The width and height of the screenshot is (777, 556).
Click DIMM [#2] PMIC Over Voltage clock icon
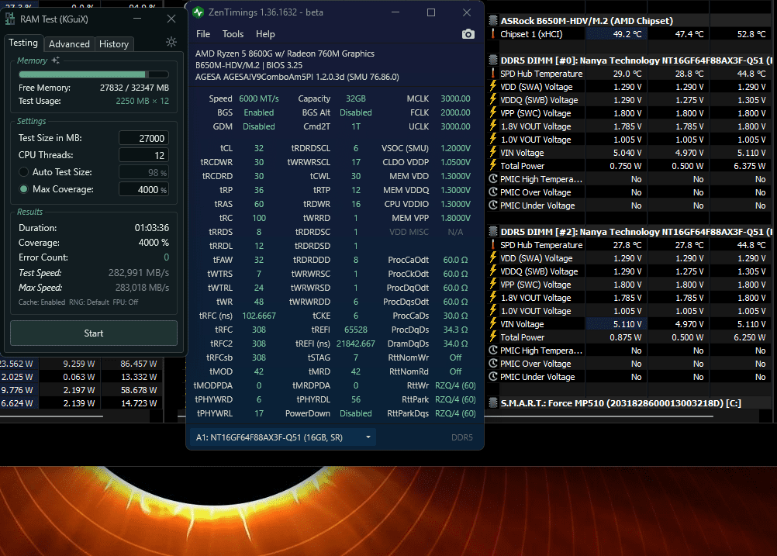[x=493, y=363]
